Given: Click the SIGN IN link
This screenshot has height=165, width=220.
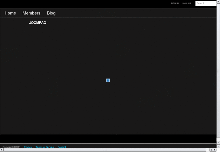Looking at the screenshot, I should tap(175, 4).
